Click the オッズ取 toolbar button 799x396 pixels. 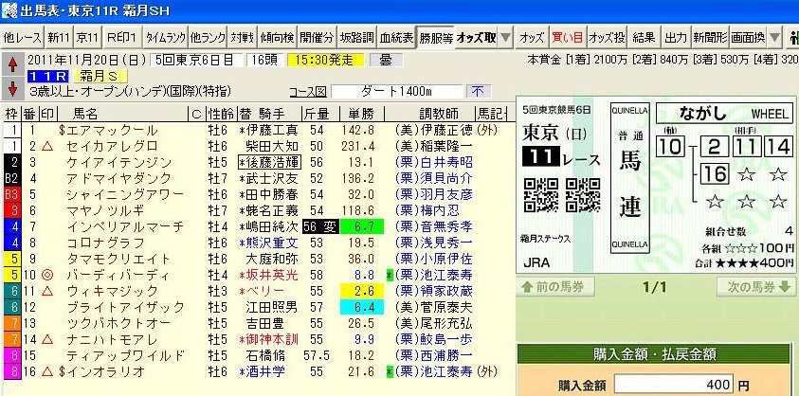coord(476,37)
